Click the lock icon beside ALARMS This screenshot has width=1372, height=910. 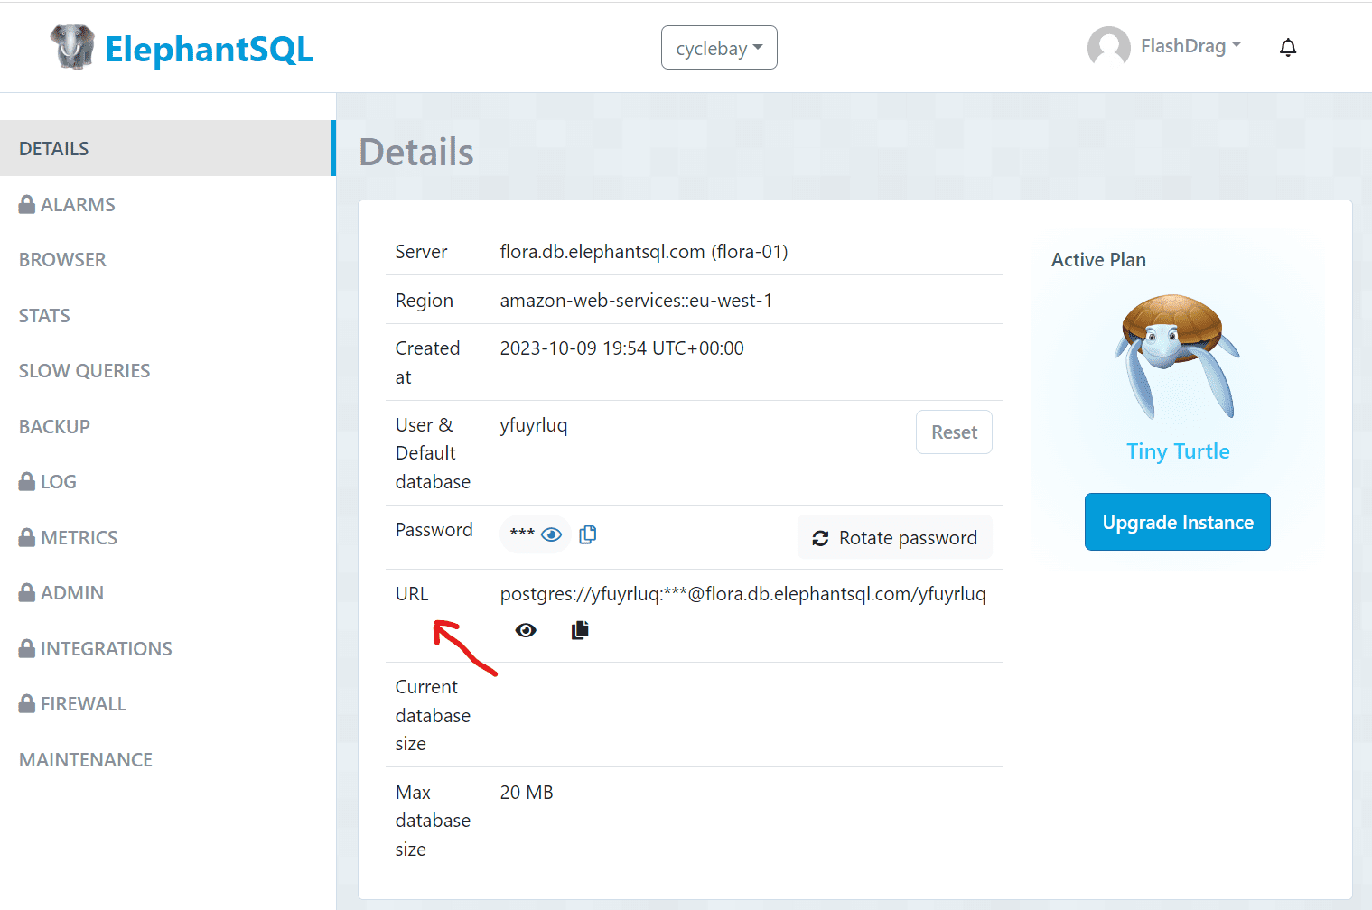tap(27, 204)
